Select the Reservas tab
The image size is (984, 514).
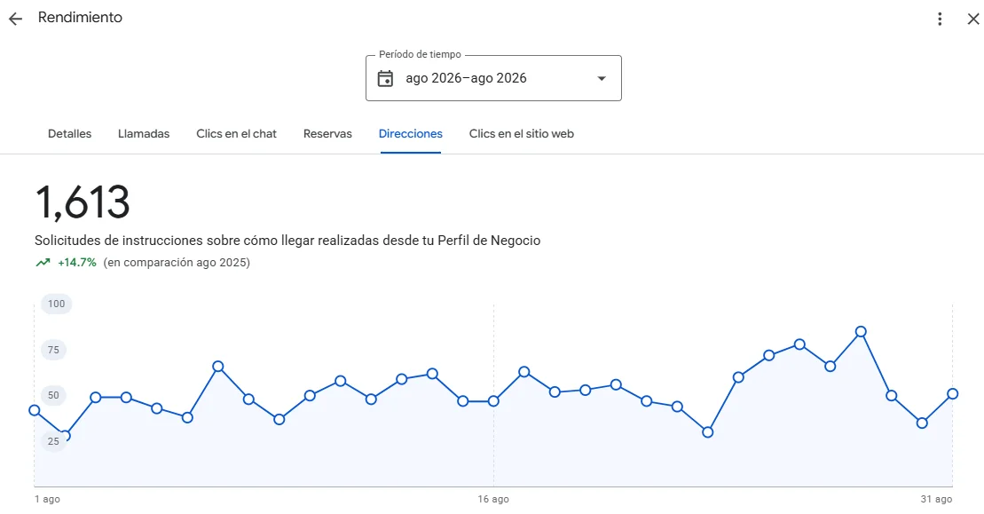(327, 134)
